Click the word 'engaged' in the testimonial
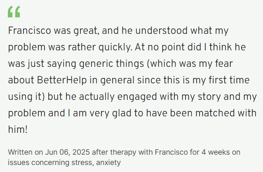This screenshot has width=263, height=172. (x=137, y=97)
